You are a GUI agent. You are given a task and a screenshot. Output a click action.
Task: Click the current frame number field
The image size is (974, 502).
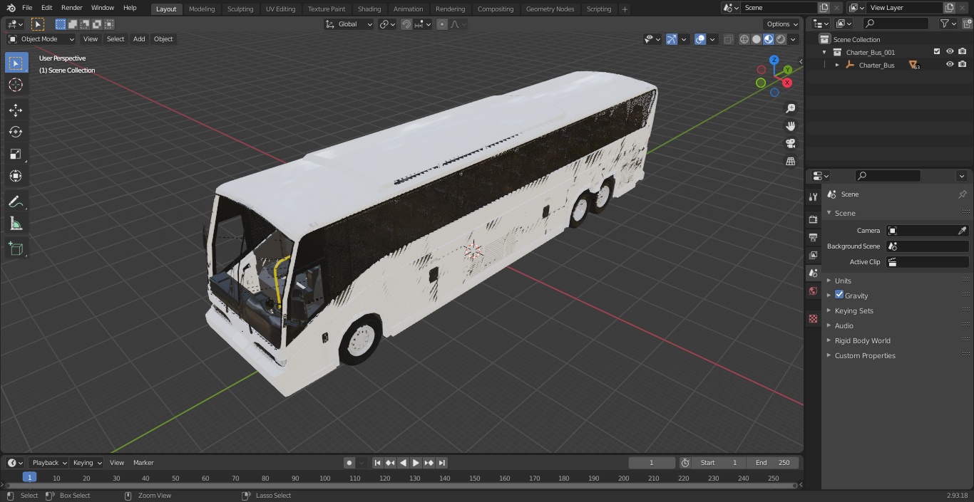pos(652,463)
